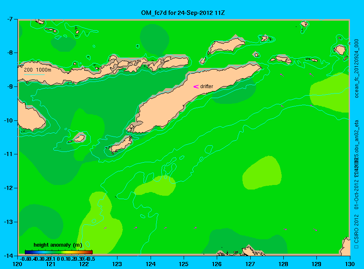Click the longitude label 122
Screen dimensions: 364x269
tap(84, 264)
